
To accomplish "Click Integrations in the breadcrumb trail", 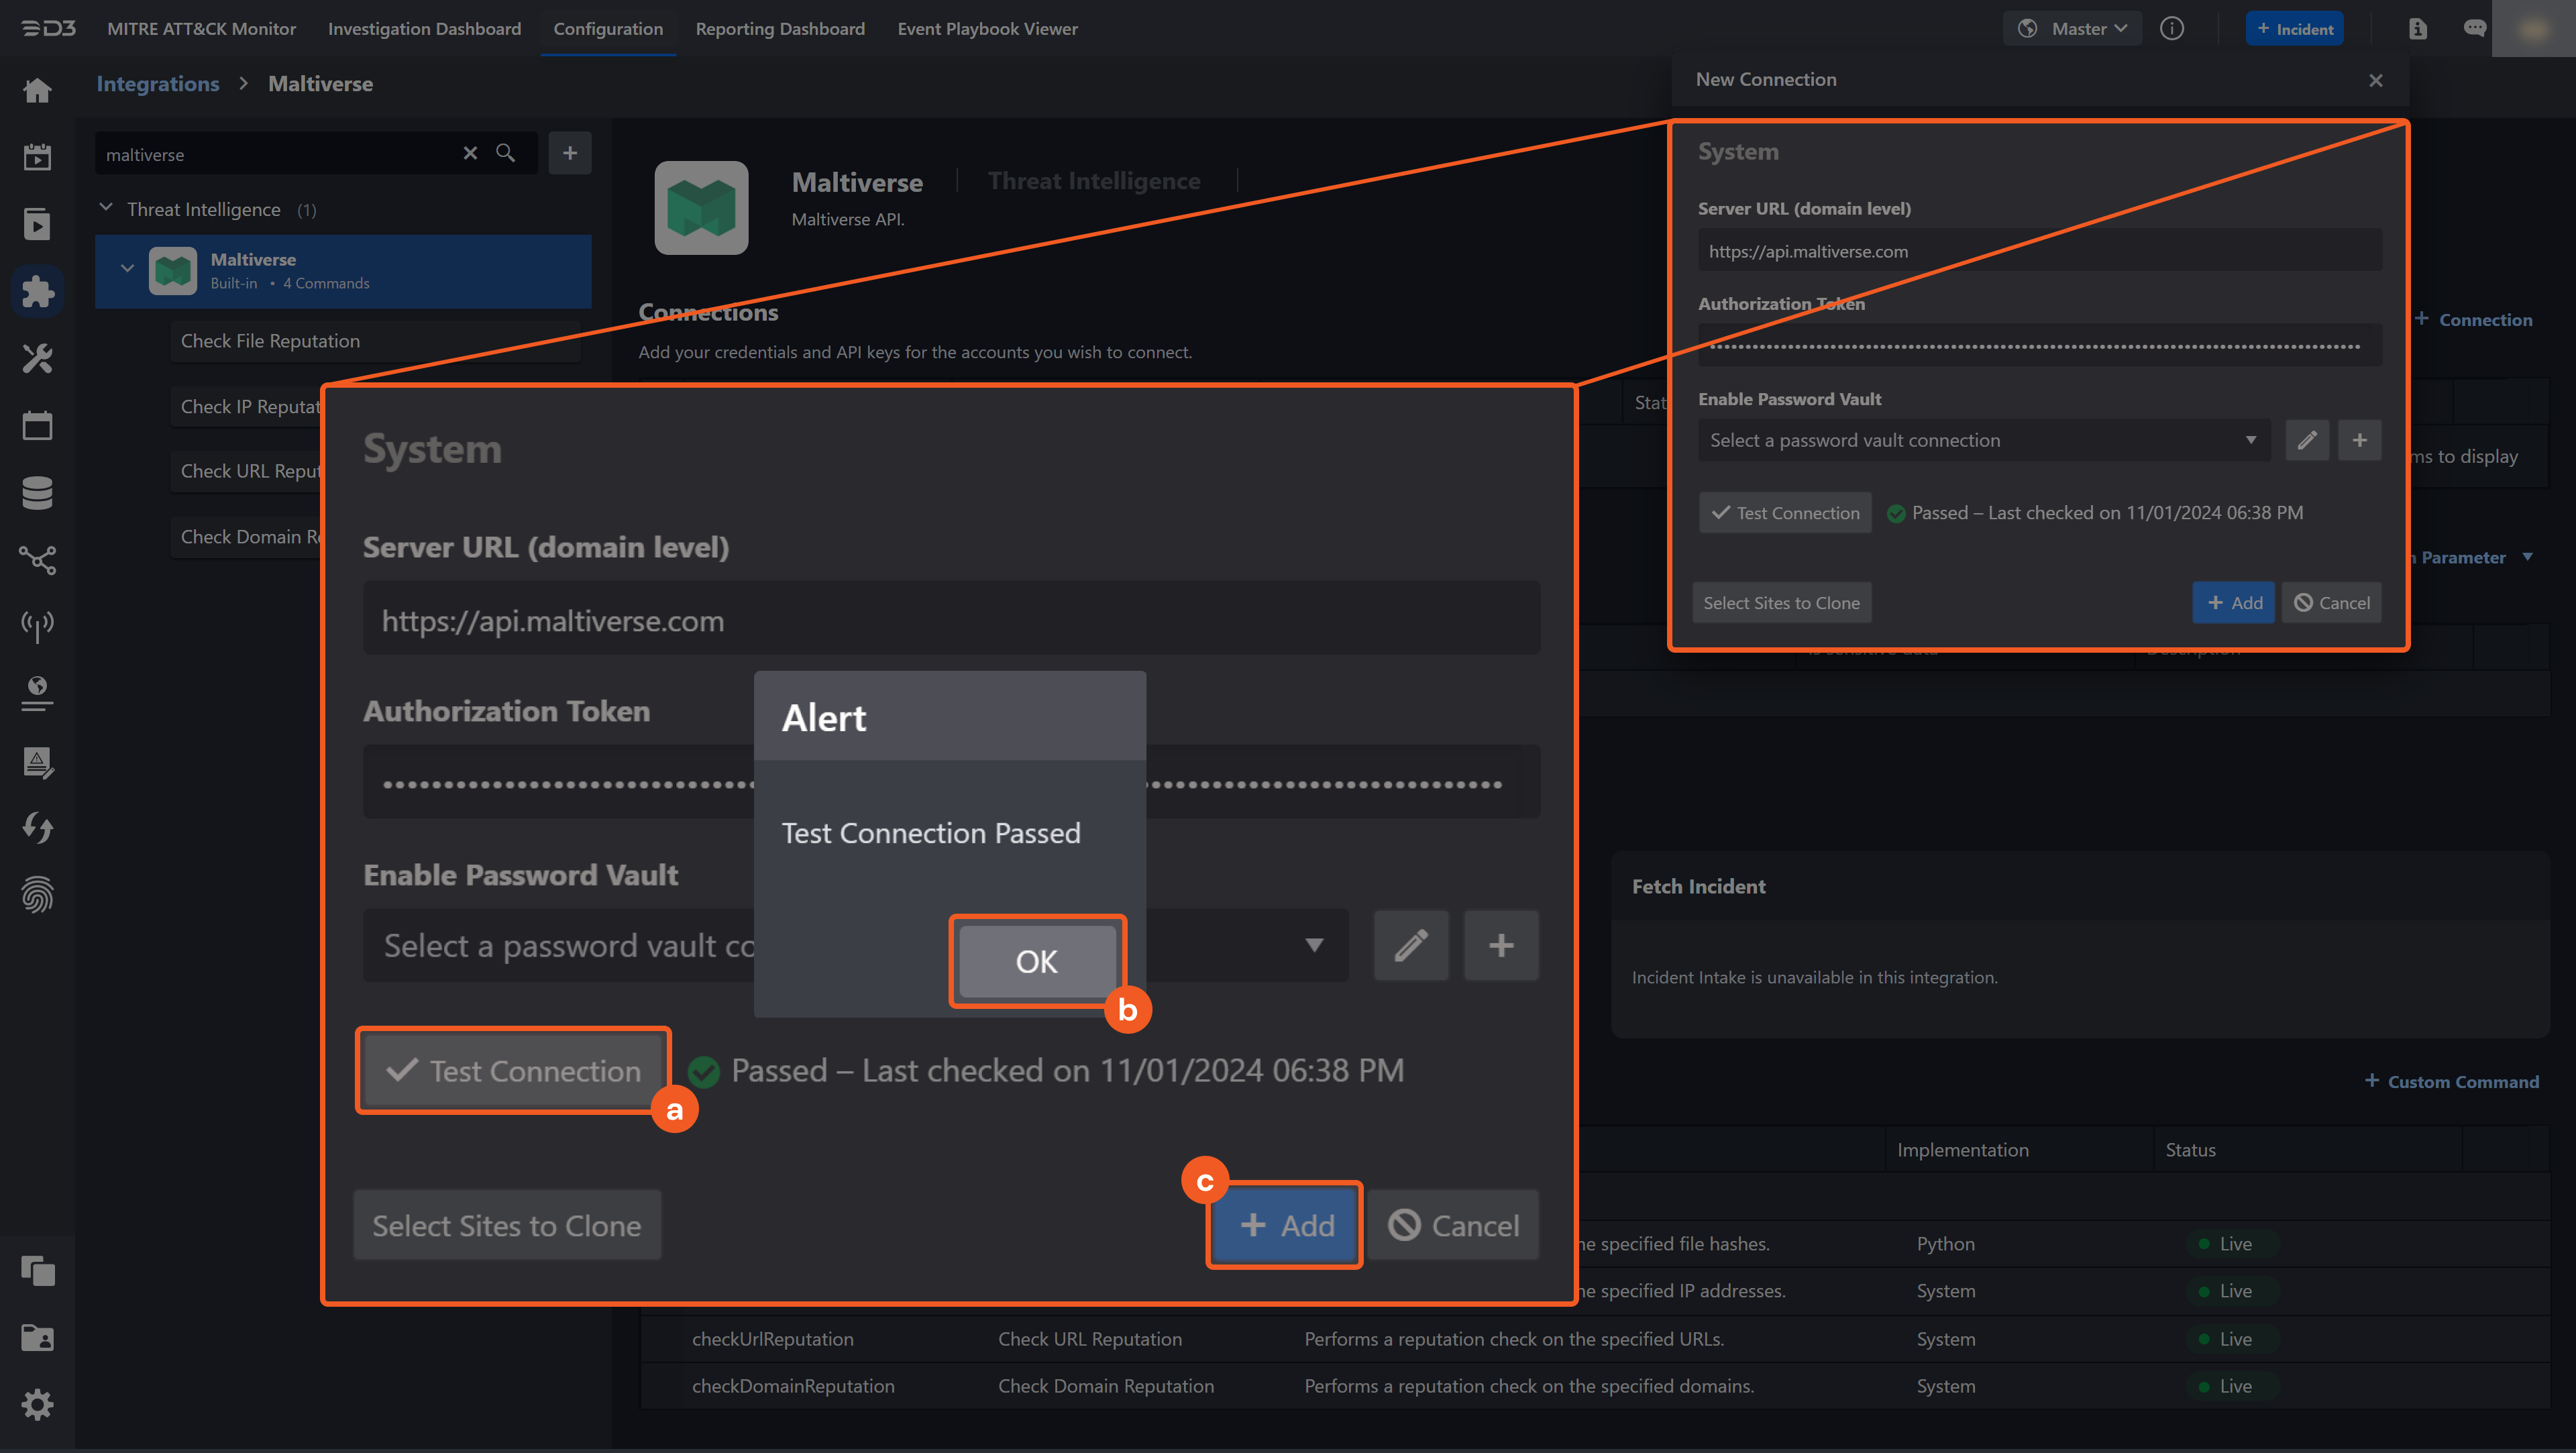I will [x=157, y=83].
